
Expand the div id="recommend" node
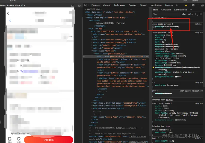[x=92, y=48]
